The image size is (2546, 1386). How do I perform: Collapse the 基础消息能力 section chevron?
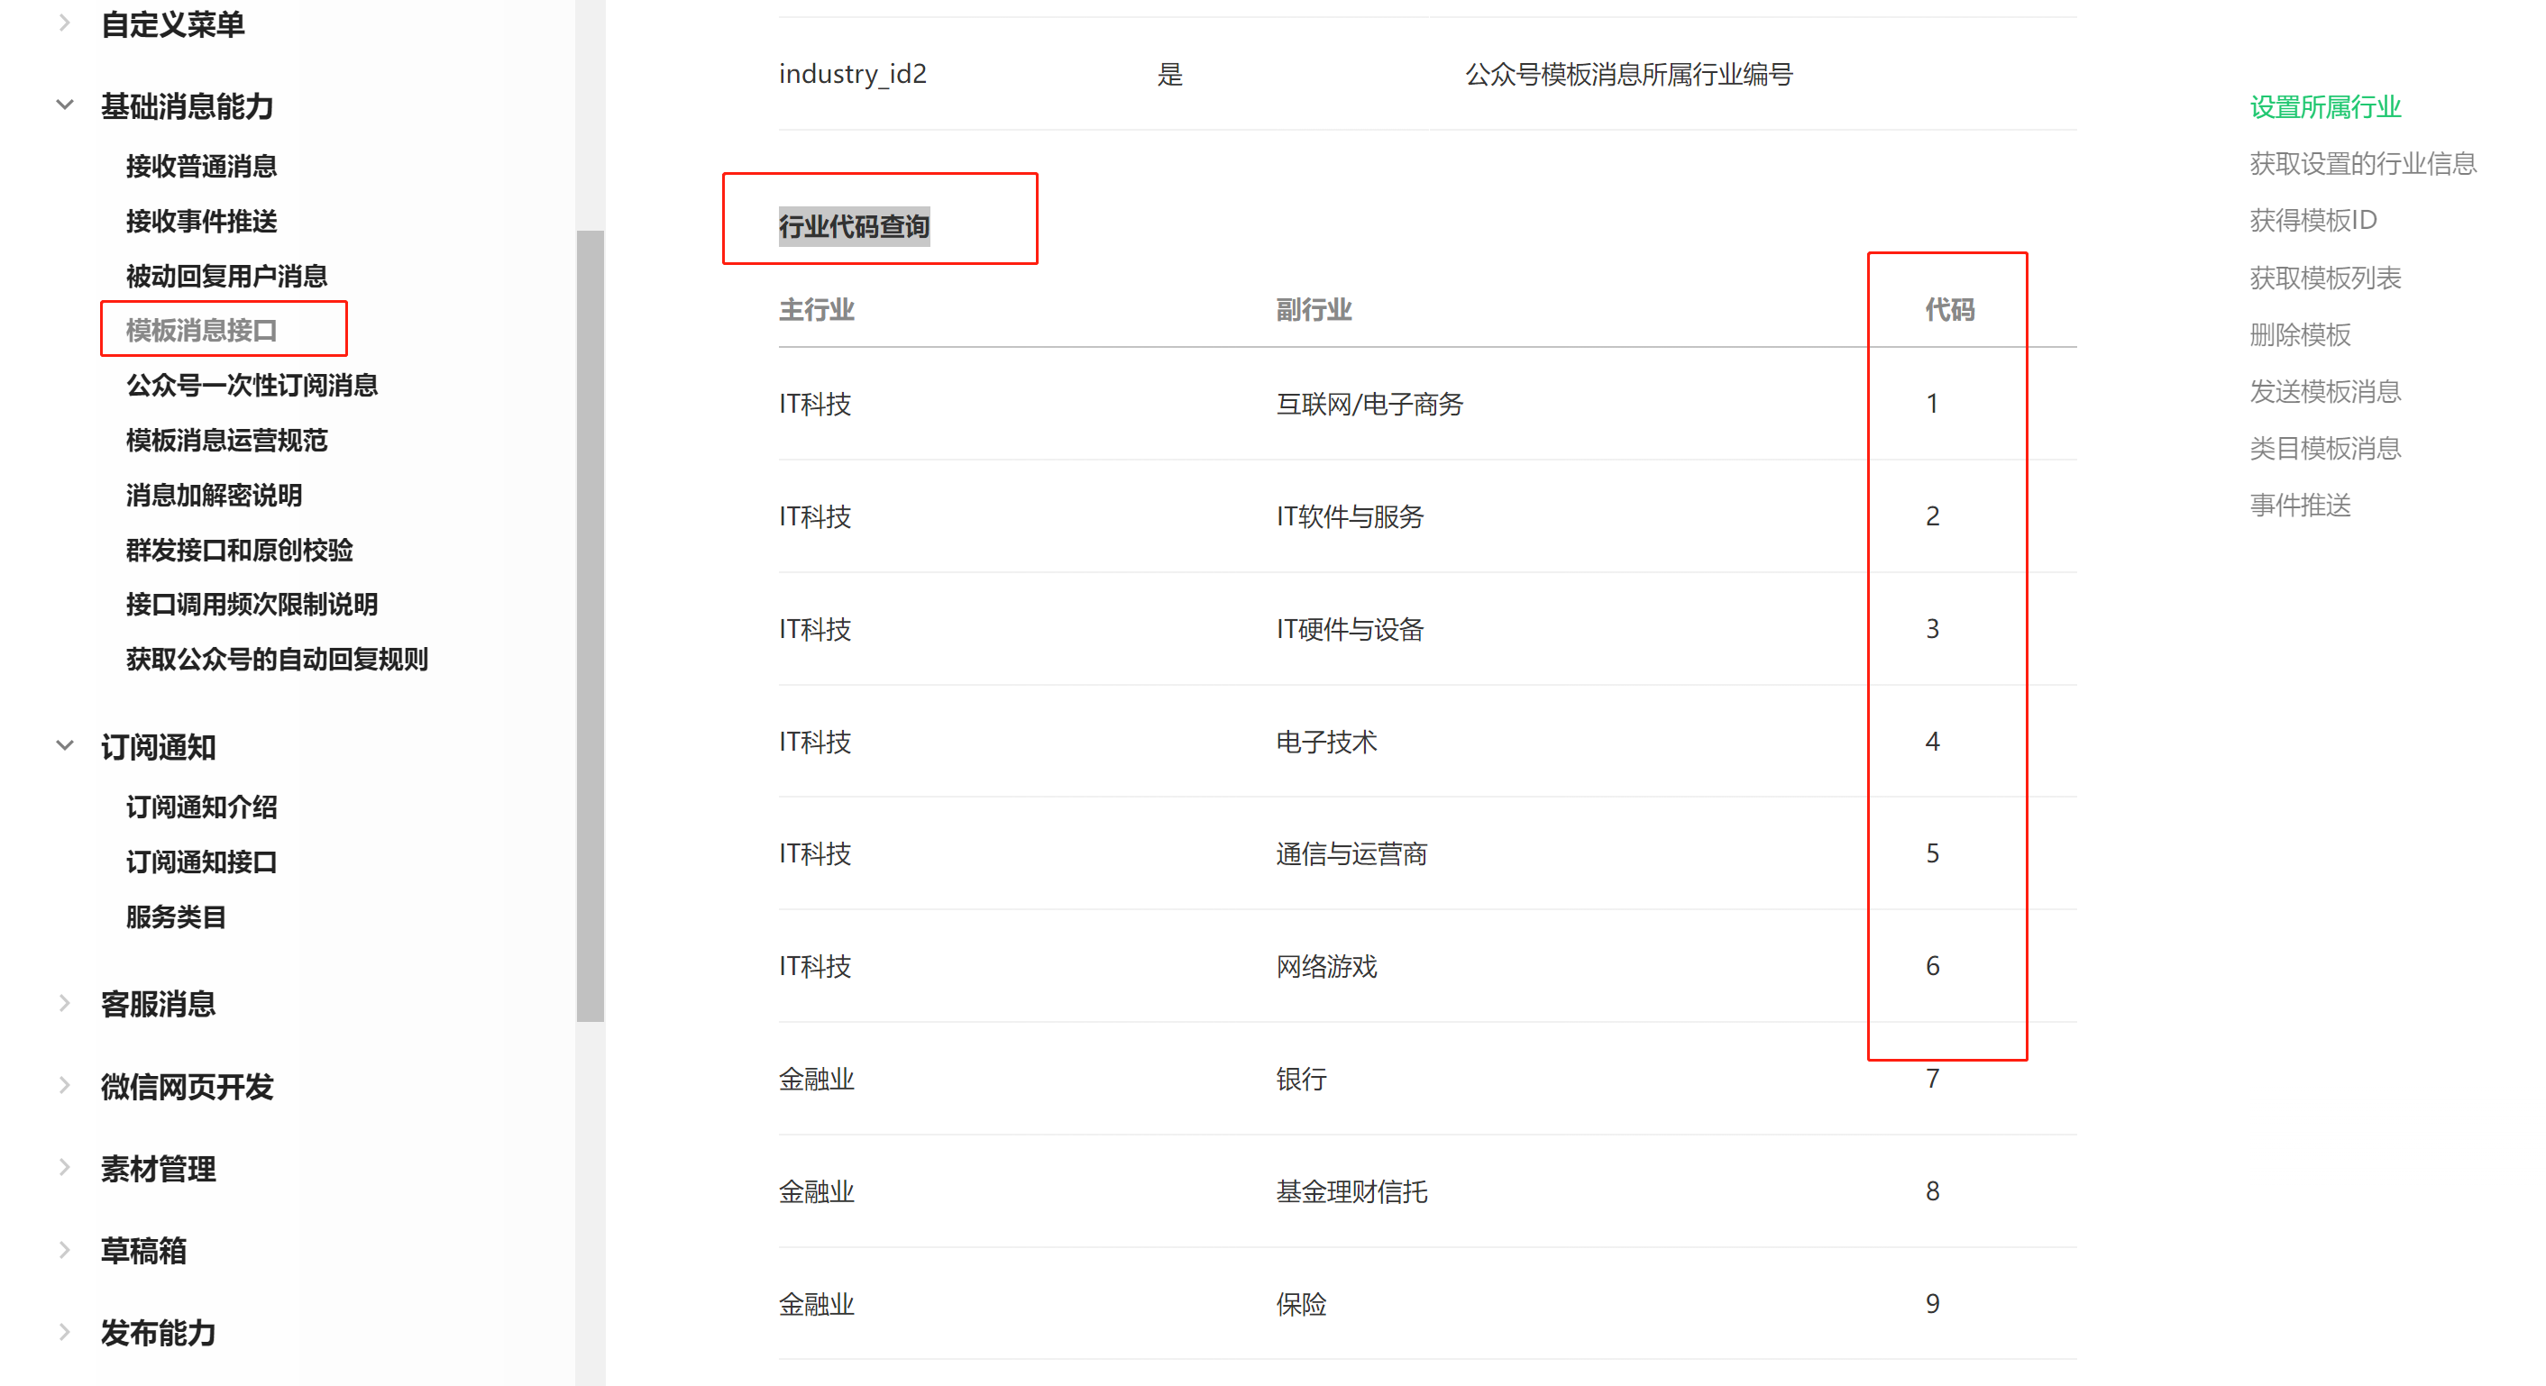(65, 105)
